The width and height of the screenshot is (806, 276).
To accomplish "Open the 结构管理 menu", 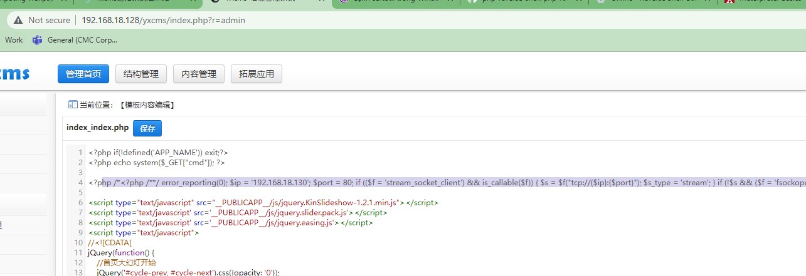I will pos(141,74).
